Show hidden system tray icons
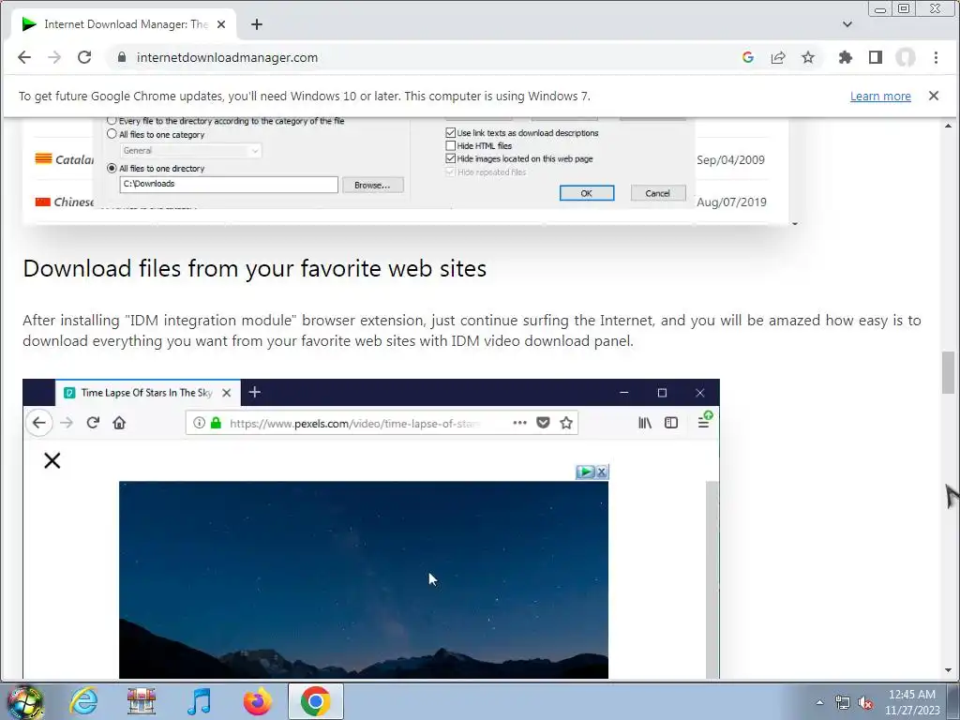Viewport: 960px width, 720px height. [x=819, y=703]
